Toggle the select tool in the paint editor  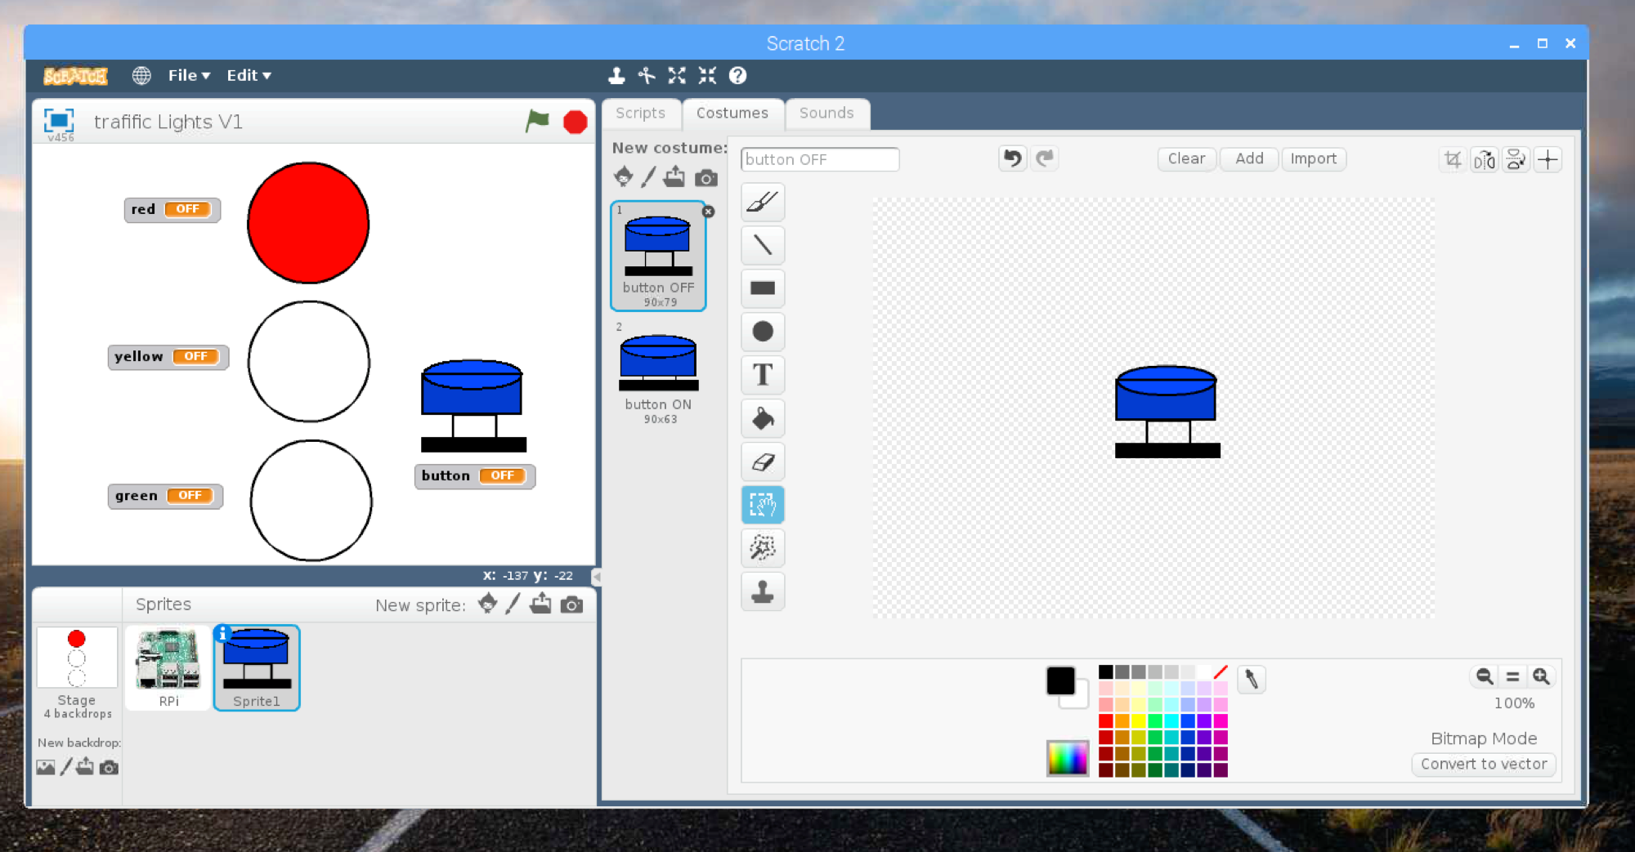(762, 505)
